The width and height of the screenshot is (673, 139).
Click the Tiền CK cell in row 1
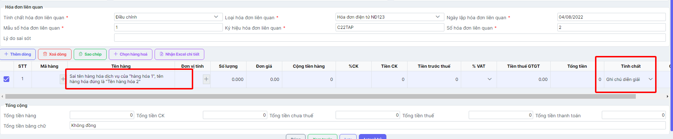click(x=389, y=79)
